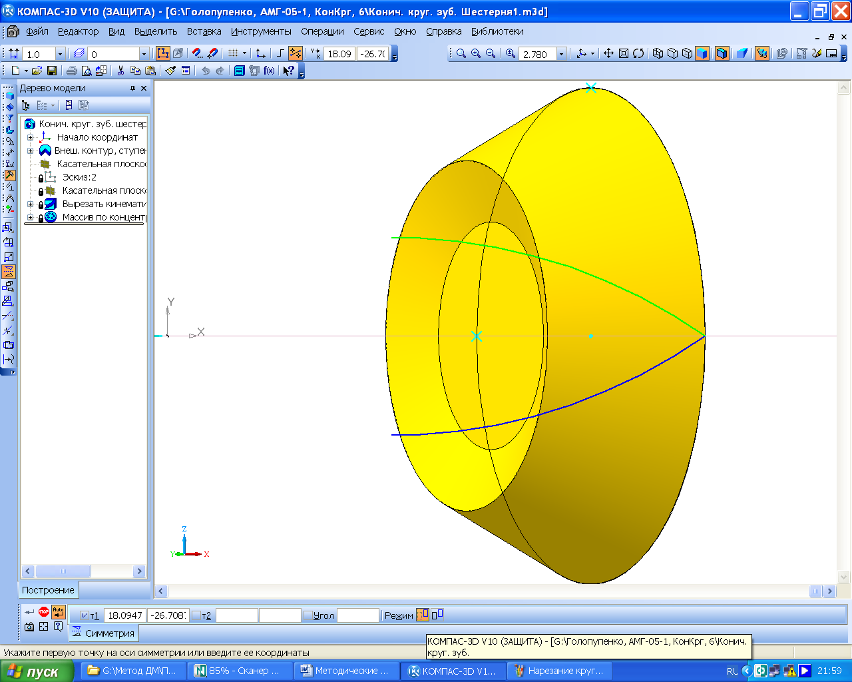
Task: Click the camera snapshot icon in property bar
Action: click(x=29, y=626)
